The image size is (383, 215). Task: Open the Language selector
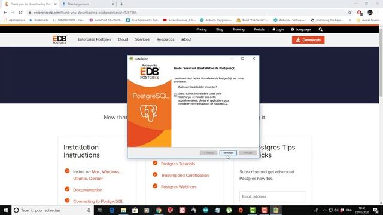pos(300,29)
